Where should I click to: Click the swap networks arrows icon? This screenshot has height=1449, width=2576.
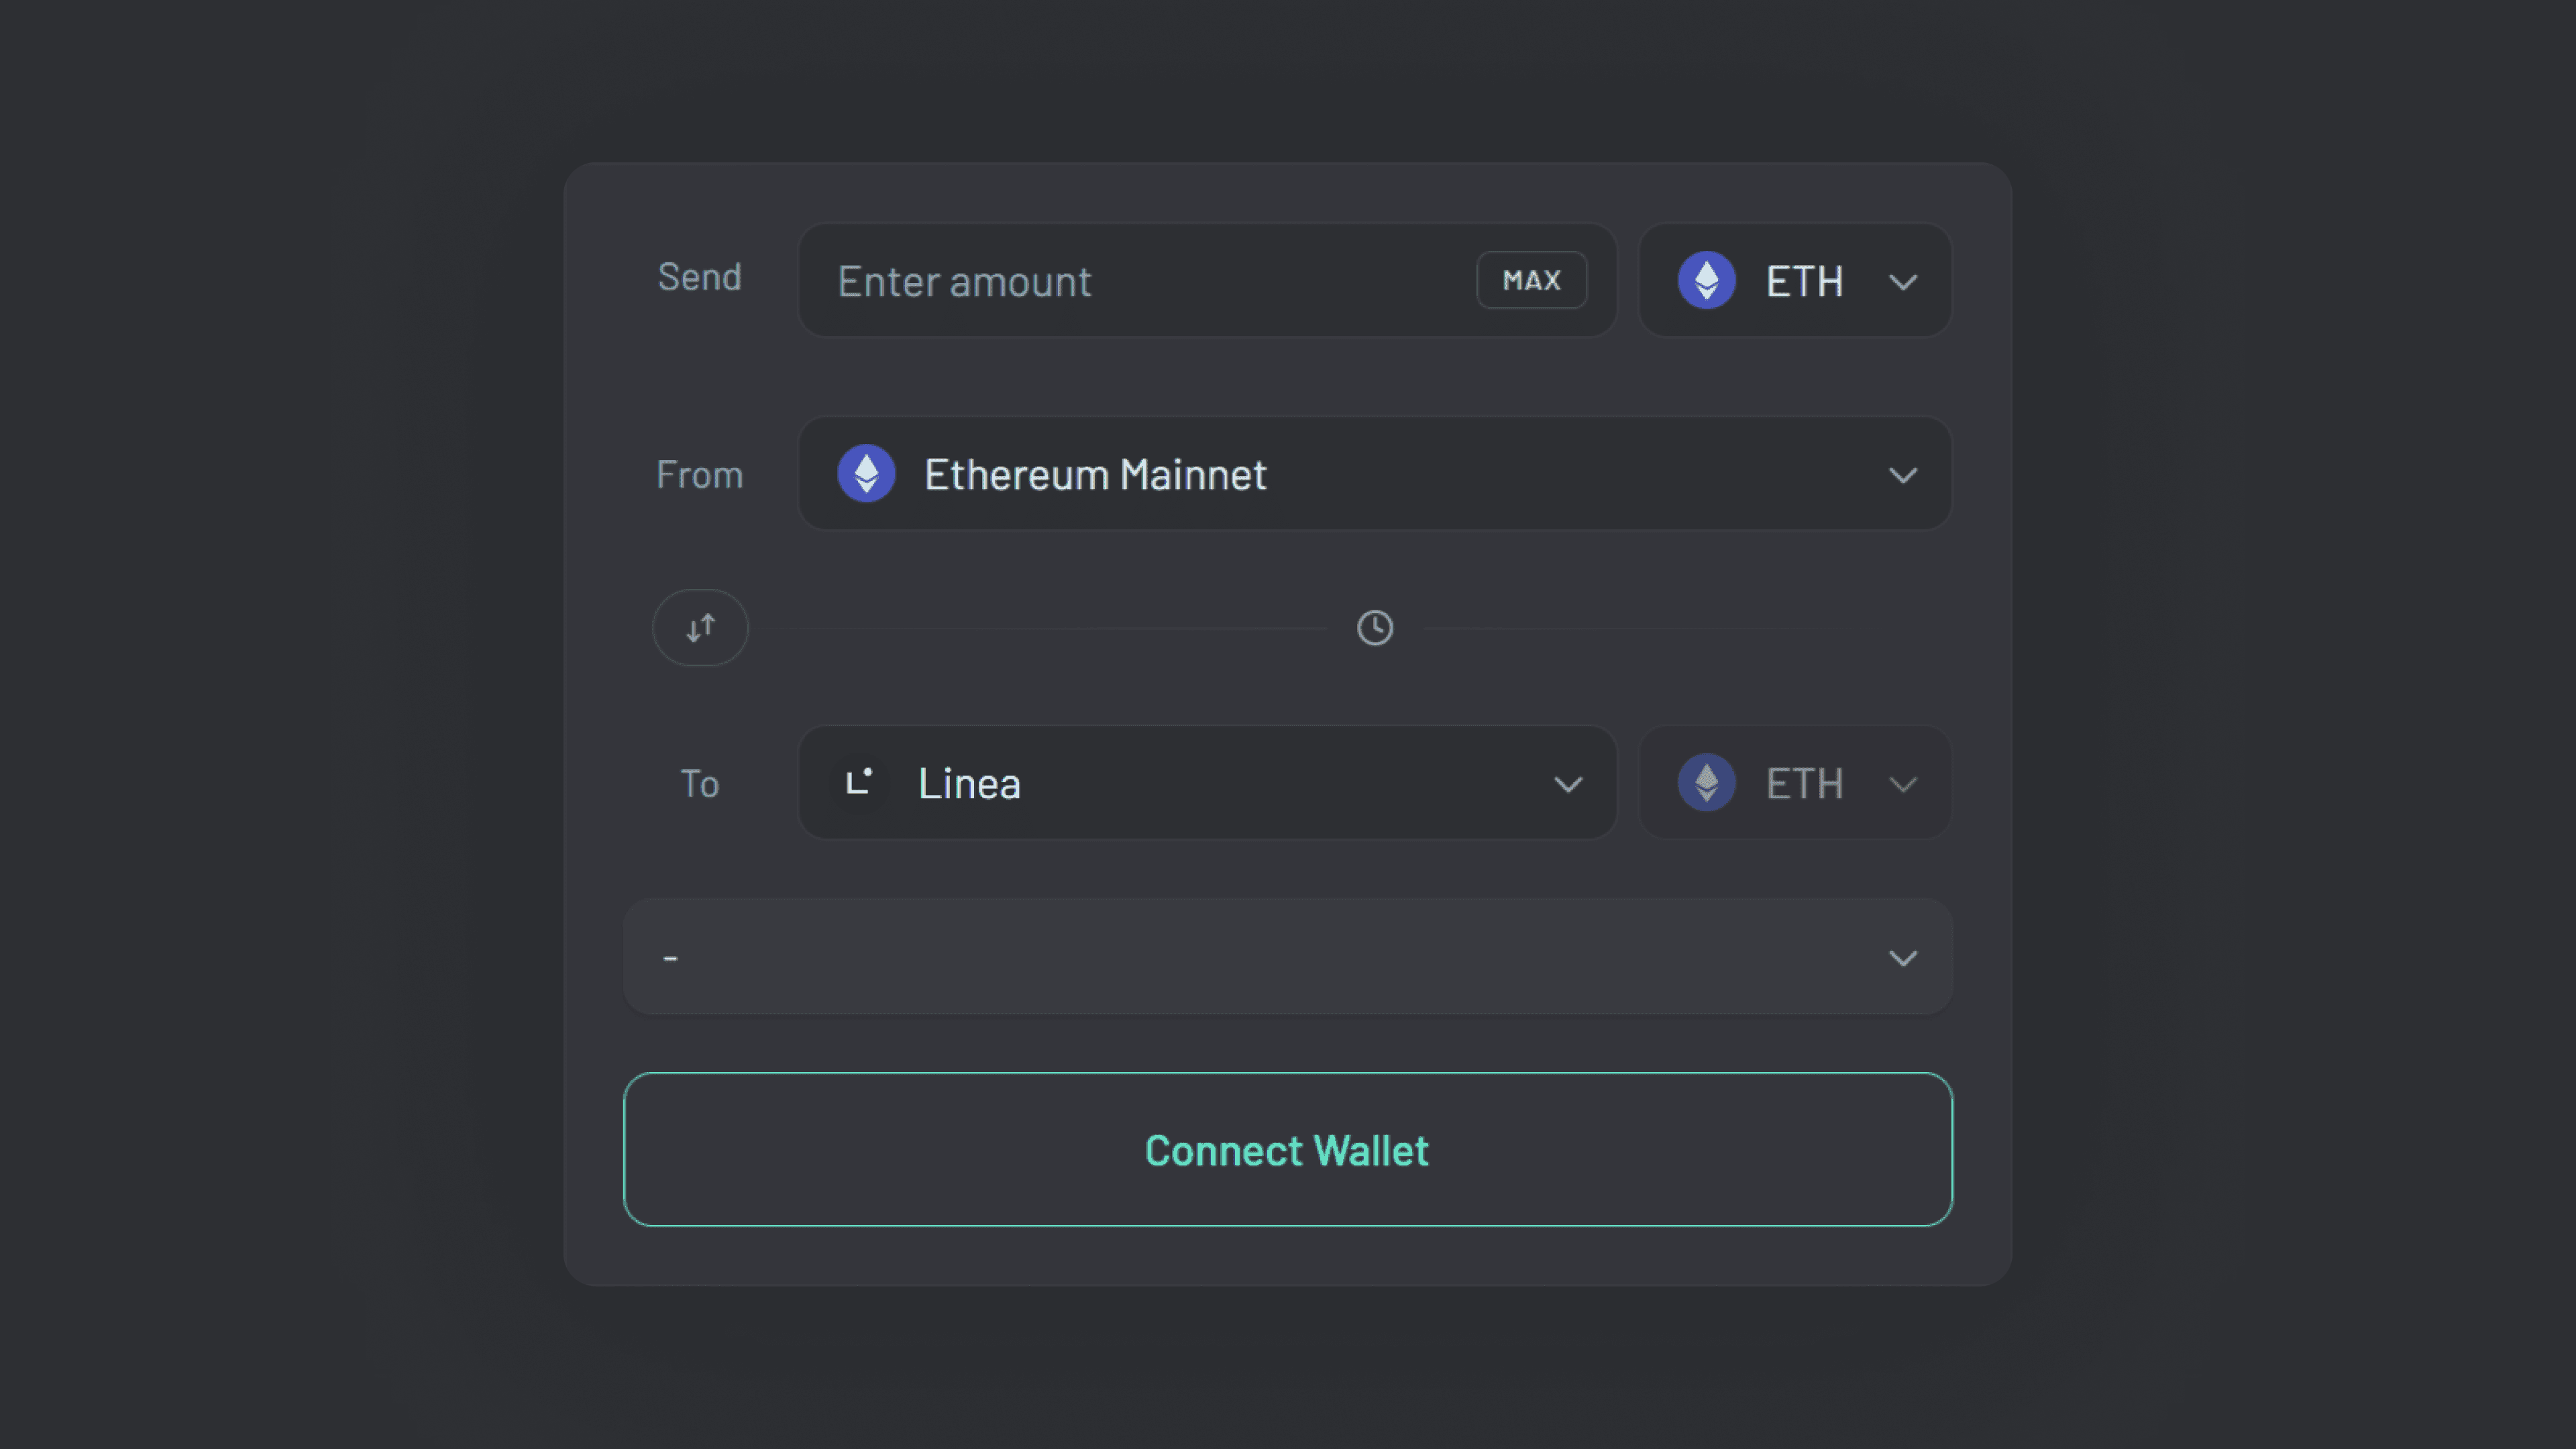[700, 628]
